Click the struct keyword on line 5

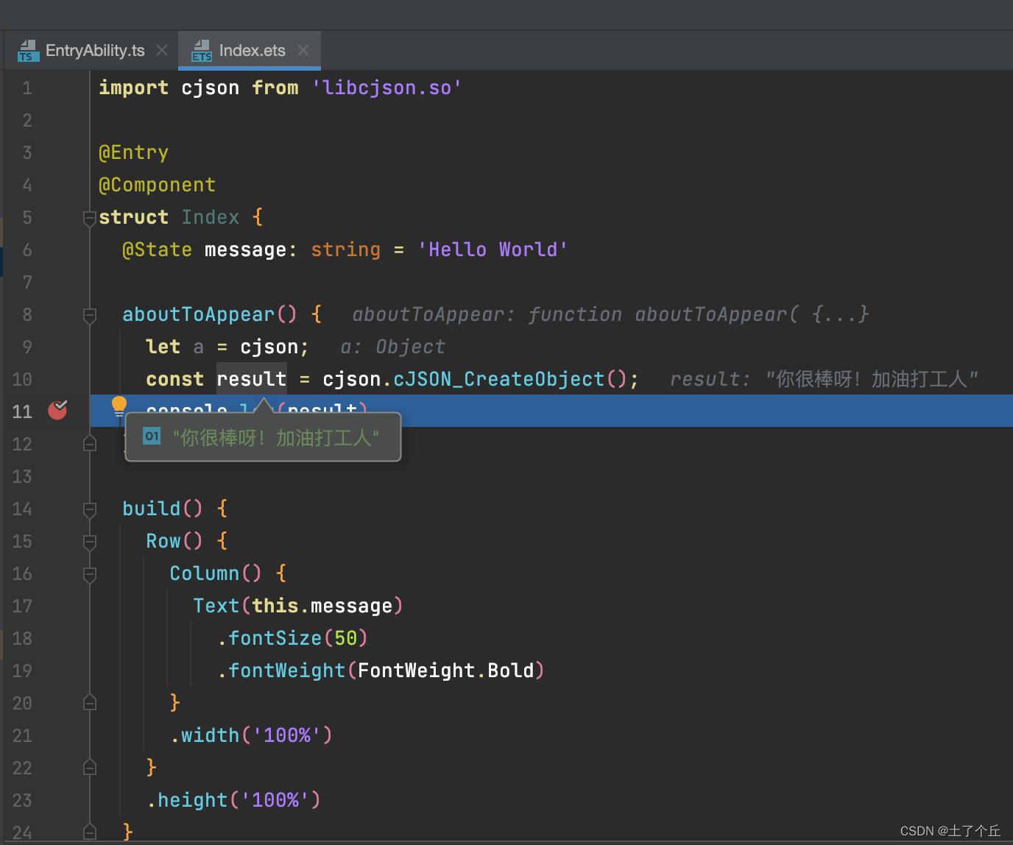(134, 217)
